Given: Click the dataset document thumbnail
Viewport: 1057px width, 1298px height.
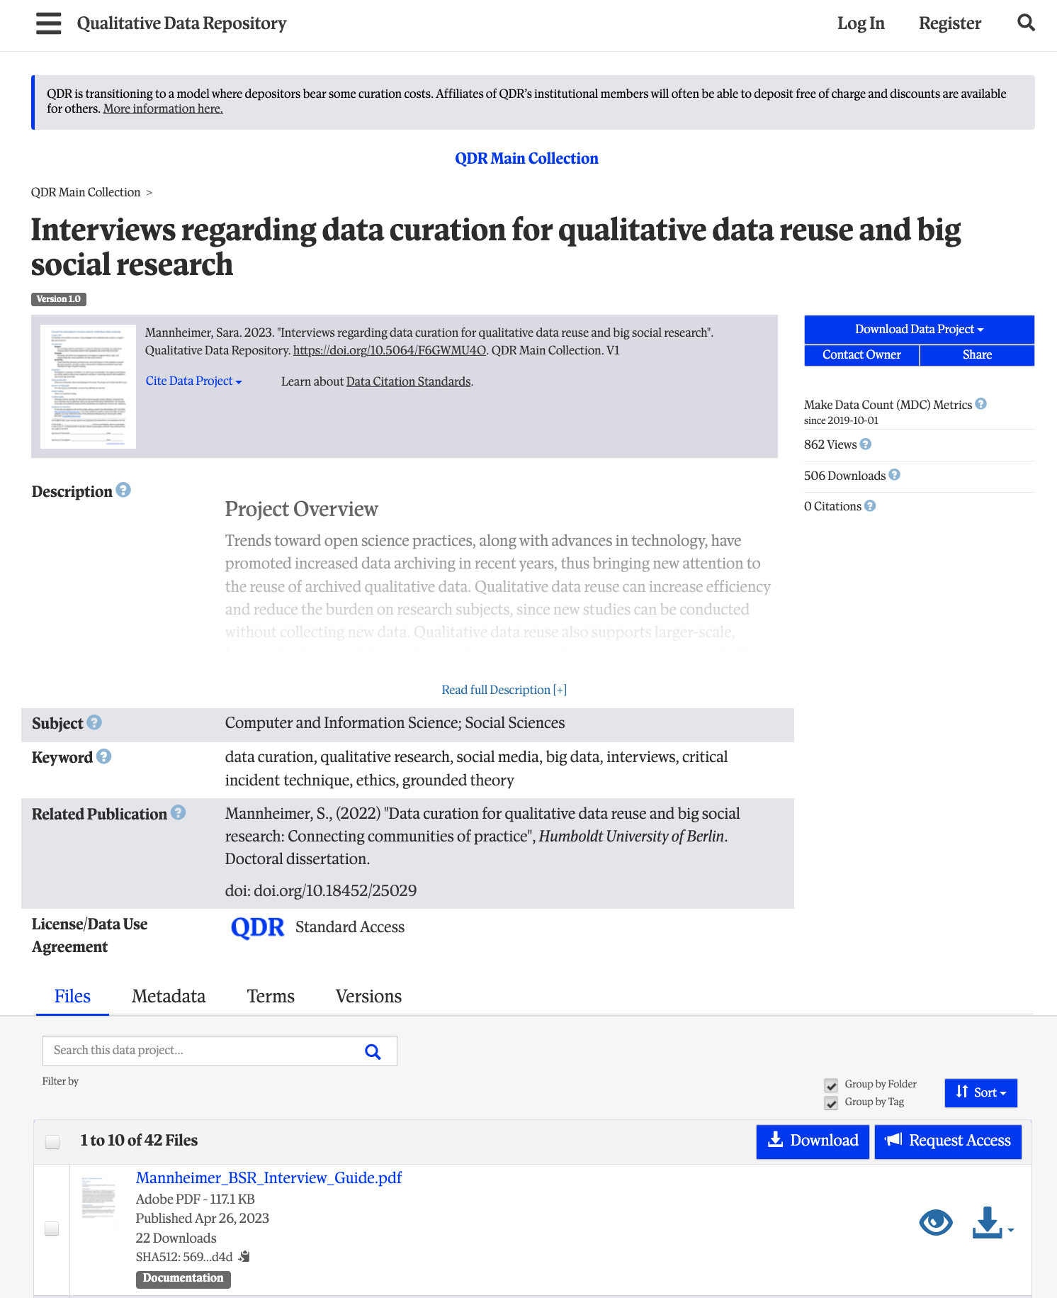Looking at the screenshot, I should pos(88,386).
